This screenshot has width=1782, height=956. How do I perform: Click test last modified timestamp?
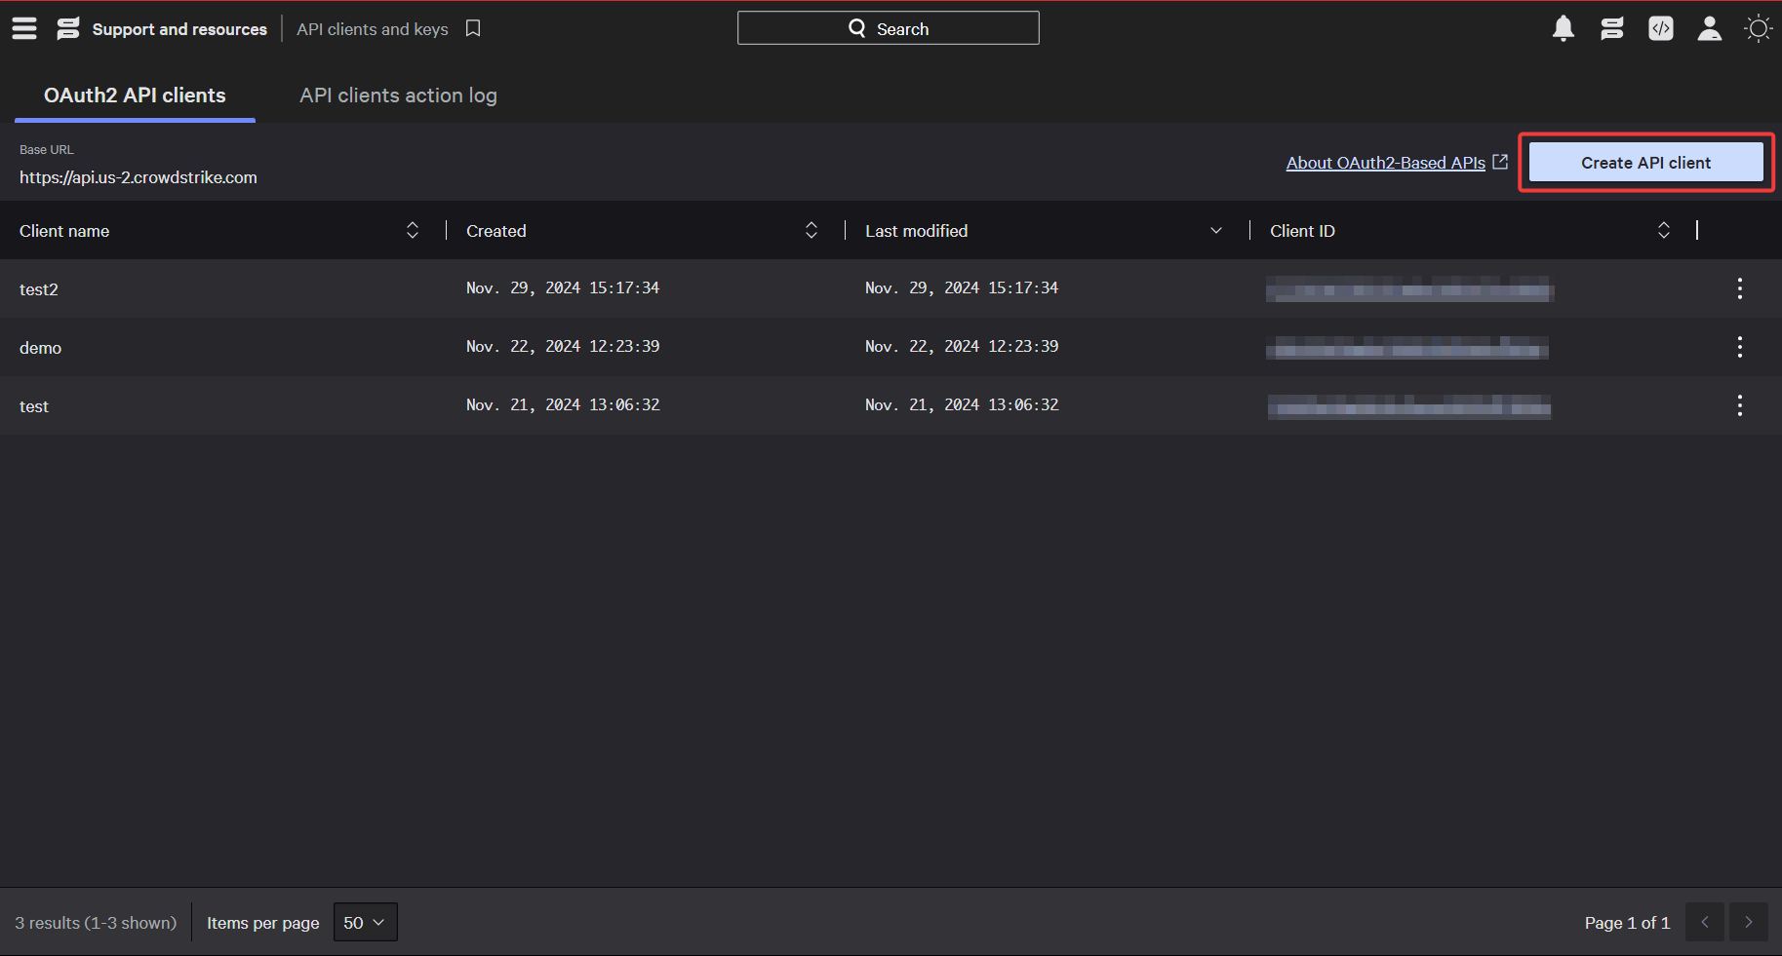tap(962, 404)
